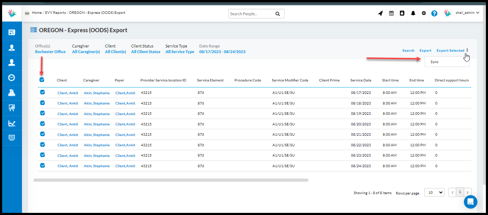This screenshot has height=215, width=488.
Task: Uncheck the select-all checkbox in the header
Action: [42, 80]
